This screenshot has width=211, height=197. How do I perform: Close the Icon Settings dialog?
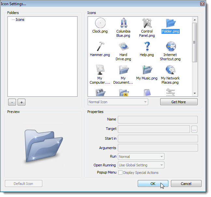click(x=202, y=4)
